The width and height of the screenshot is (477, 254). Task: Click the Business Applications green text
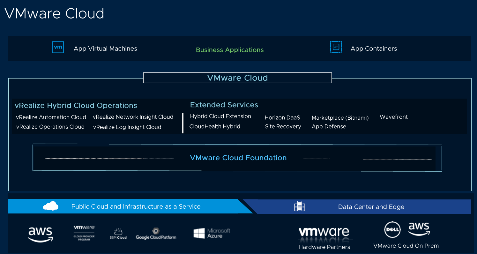(230, 50)
